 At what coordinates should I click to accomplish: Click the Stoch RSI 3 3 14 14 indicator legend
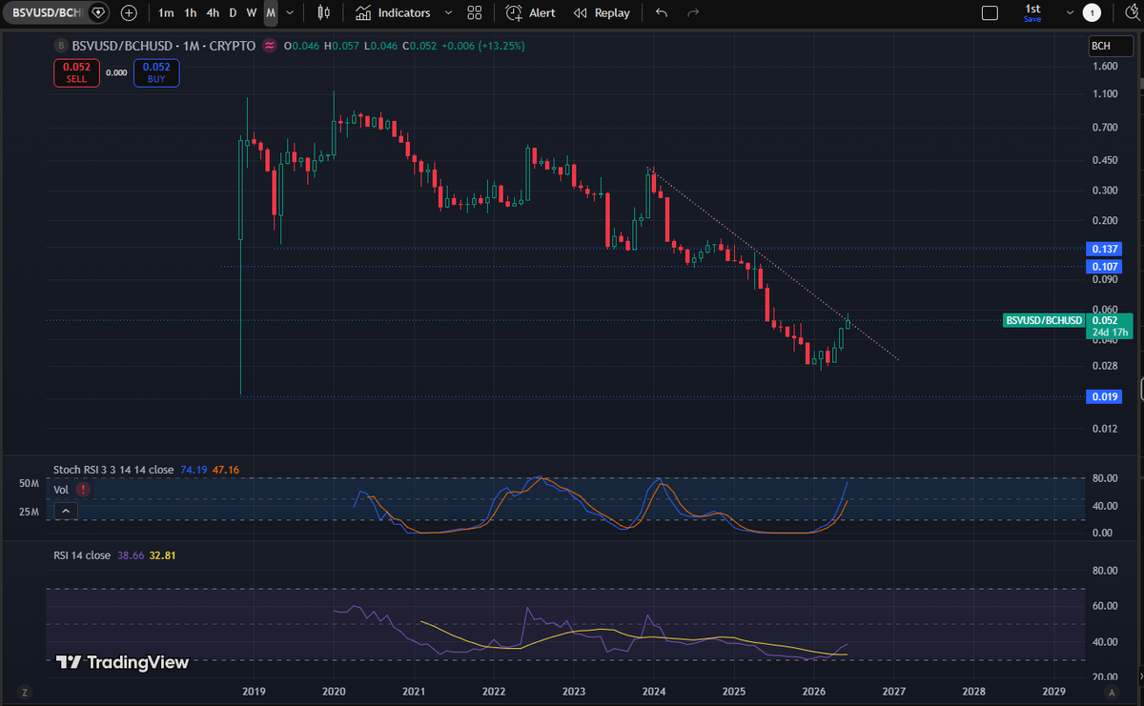[x=113, y=470]
